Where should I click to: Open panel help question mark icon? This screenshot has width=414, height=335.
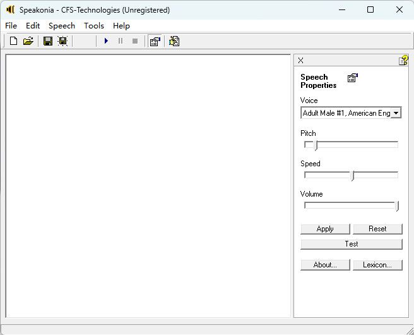pyautogui.click(x=403, y=60)
